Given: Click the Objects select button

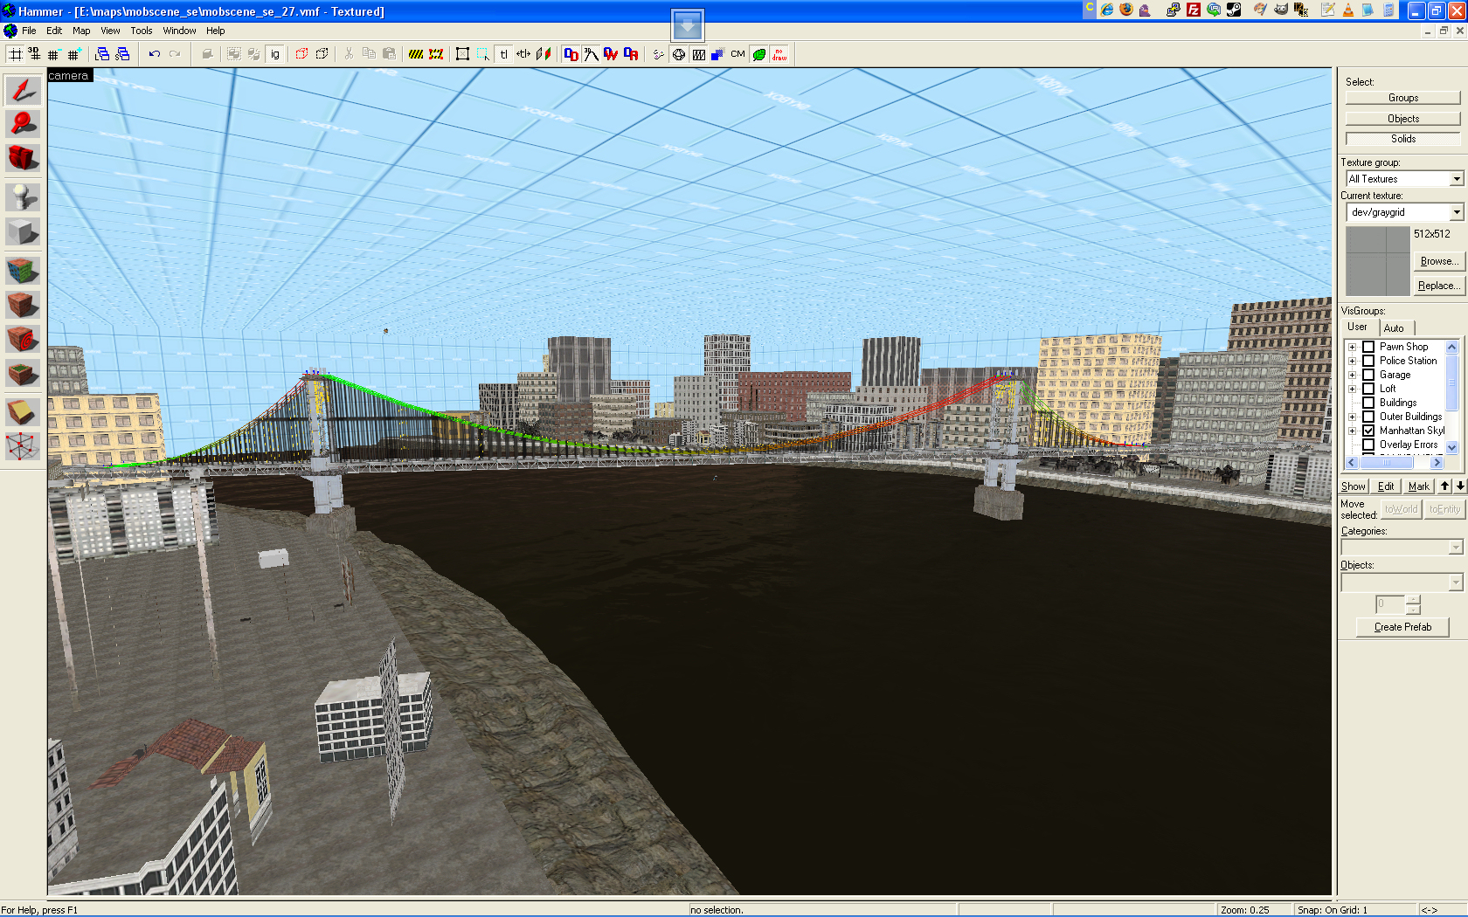Looking at the screenshot, I should tap(1402, 119).
